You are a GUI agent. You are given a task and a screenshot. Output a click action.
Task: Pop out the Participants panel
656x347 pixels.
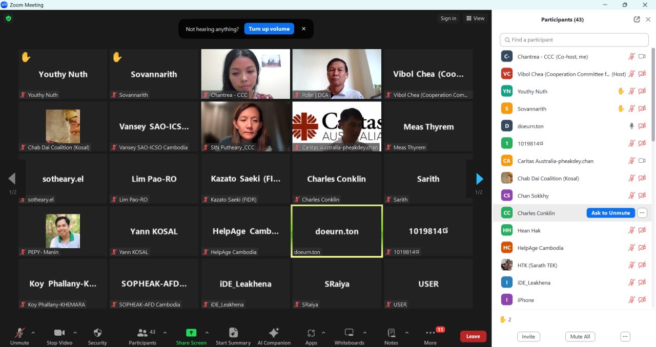(x=637, y=19)
